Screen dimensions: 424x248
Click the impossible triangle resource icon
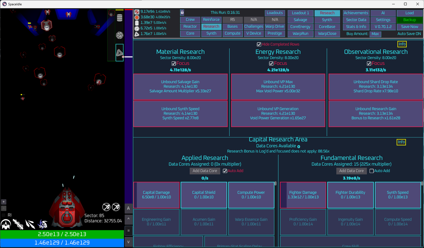(x=137, y=34)
